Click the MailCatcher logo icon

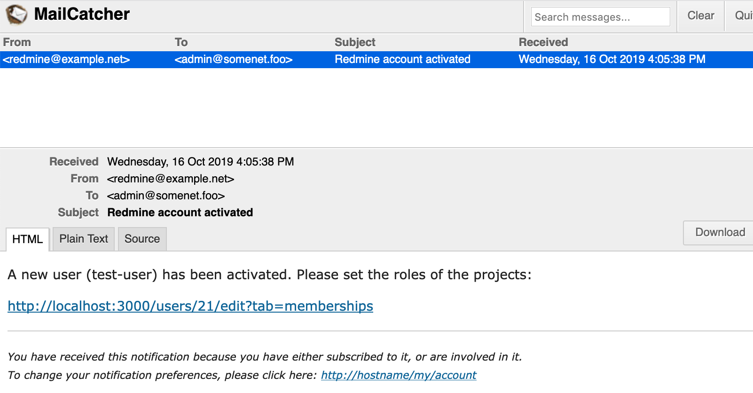tap(16, 15)
